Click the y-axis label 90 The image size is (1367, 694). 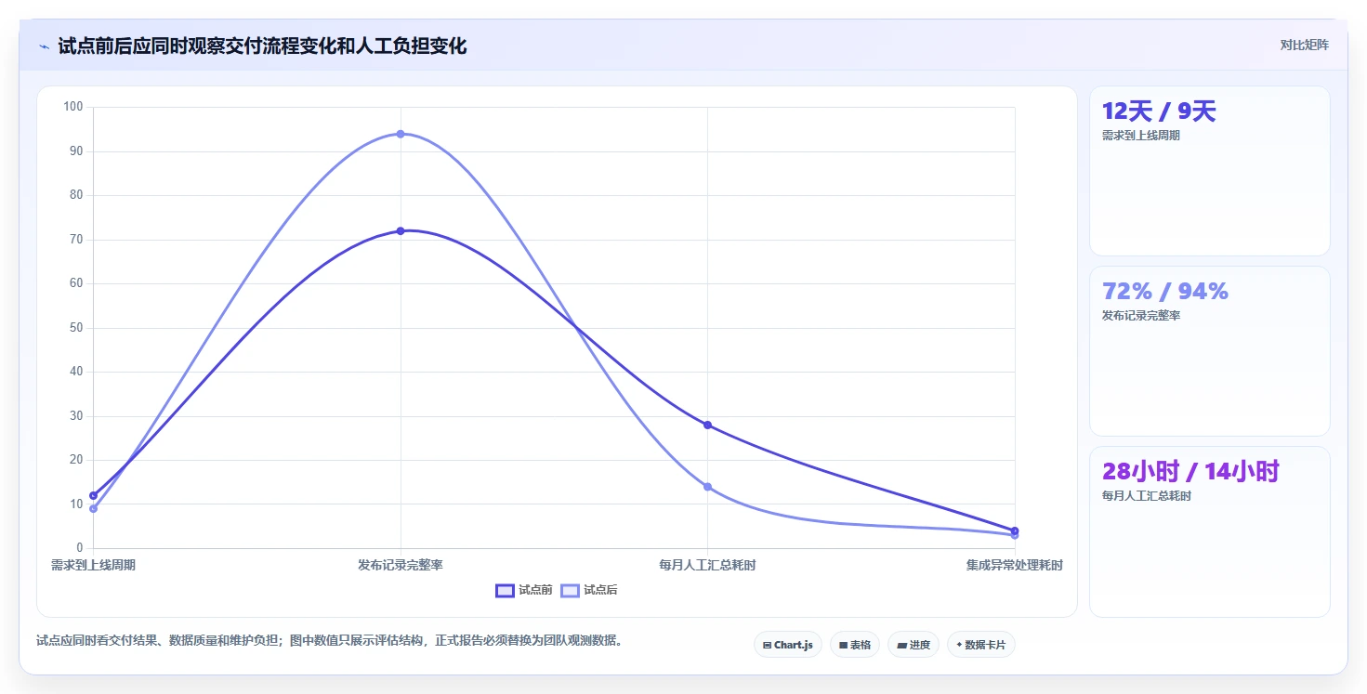tap(76, 151)
